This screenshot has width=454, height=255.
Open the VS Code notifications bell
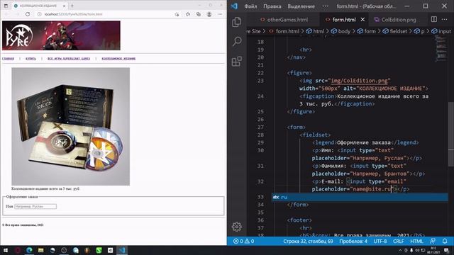[445, 241]
